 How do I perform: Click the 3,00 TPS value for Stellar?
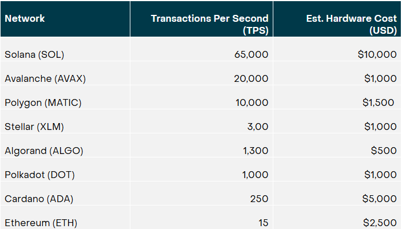pyautogui.click(x=258, y=127)
